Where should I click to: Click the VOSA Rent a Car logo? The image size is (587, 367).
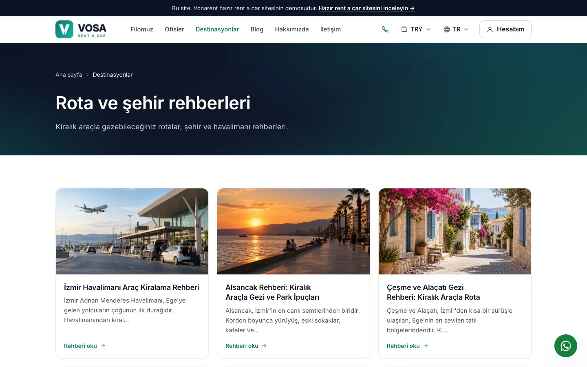tap(81, 29)
